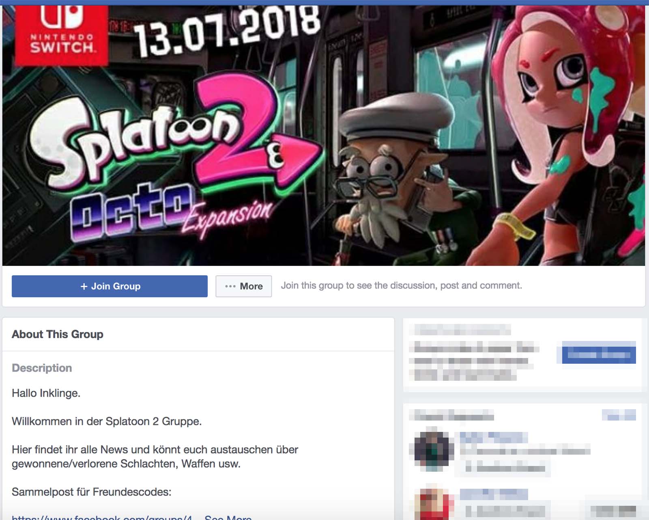
Task: Click the second blurred red member avatar
Action: (433, 503)
